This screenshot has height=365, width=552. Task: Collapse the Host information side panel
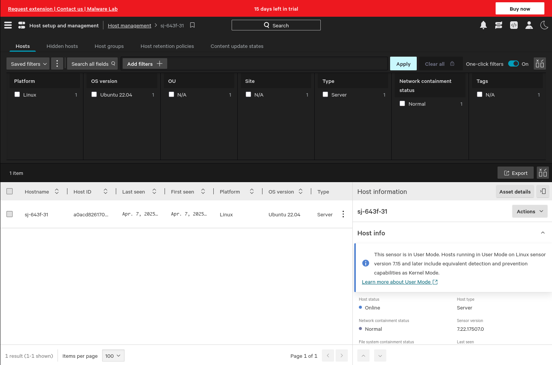[543, 191]
